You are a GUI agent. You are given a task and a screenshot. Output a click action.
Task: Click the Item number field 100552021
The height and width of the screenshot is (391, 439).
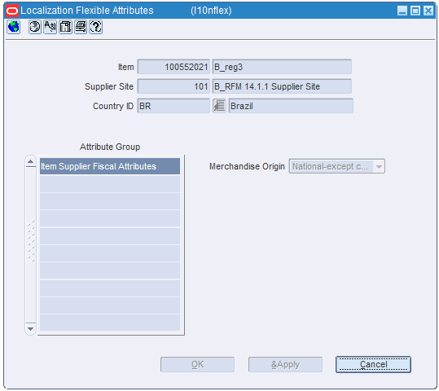(x=173, y=67)
